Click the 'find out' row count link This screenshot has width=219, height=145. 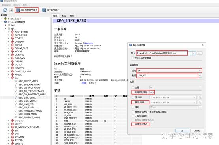tap(89, 43)
